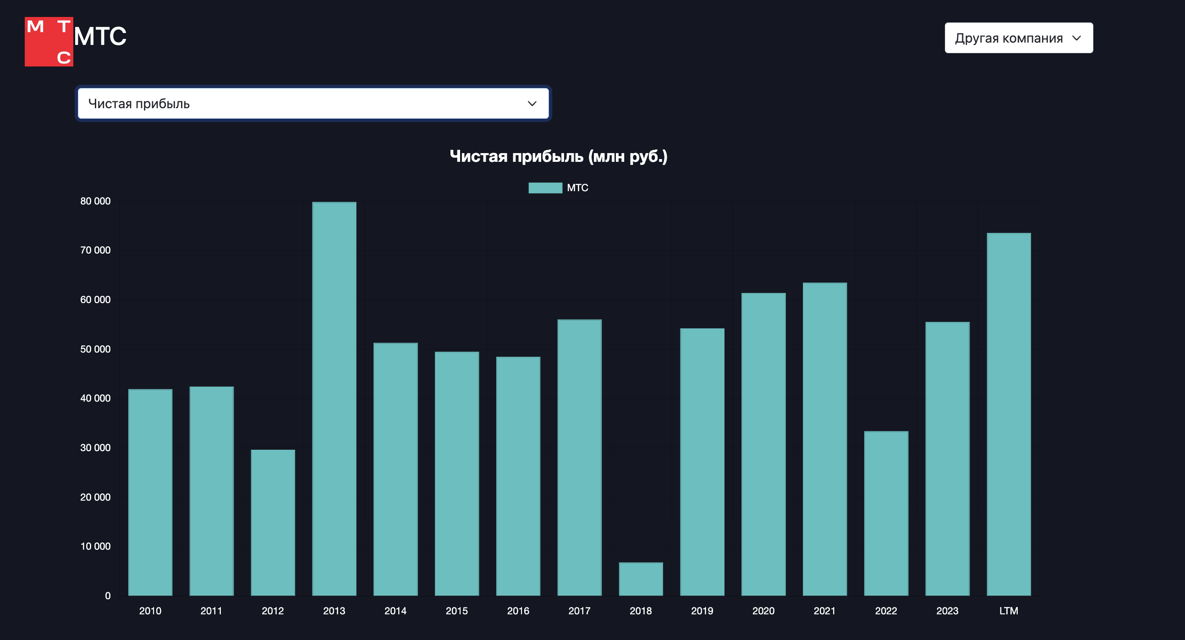Click the 2011 bar in the chart
The height and width of the screenshot is (640, 1185).
[212, 491]
